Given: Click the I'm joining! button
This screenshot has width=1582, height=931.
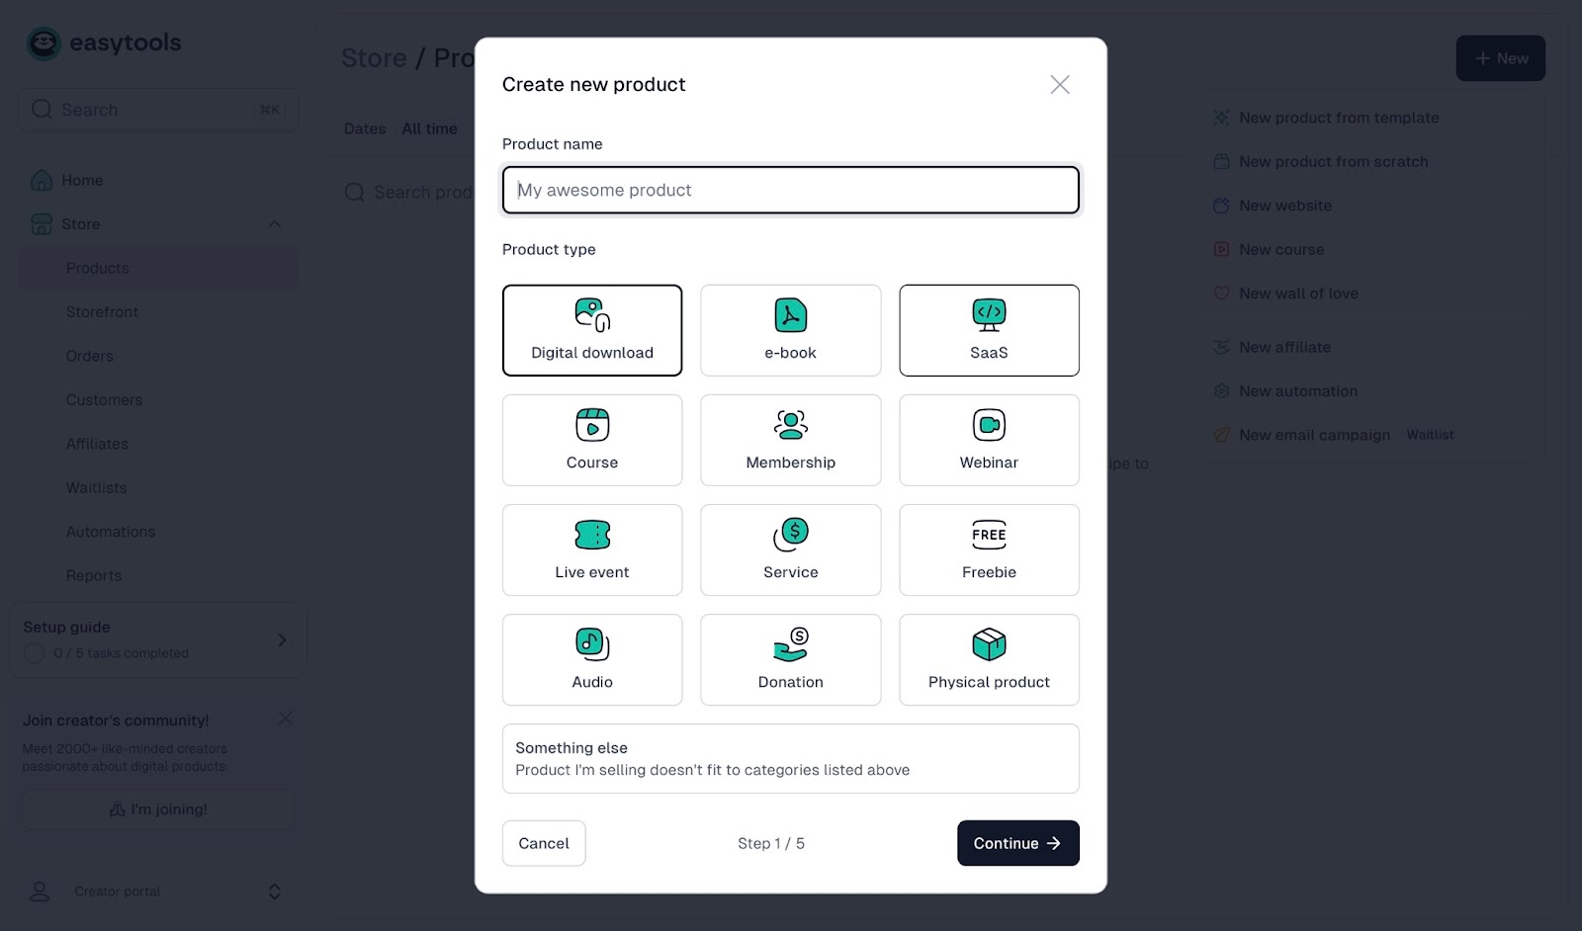Looking at the screenshot, I should click(x=158, y=809).
